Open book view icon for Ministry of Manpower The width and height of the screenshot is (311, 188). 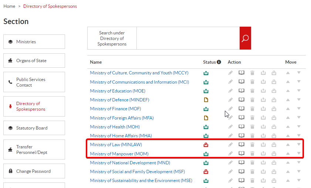tap(241, 154)
